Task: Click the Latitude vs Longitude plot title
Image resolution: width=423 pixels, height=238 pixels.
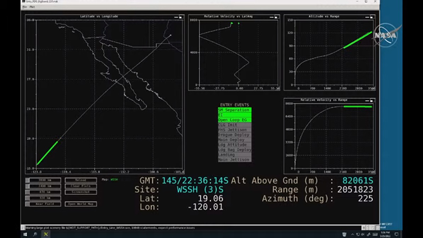Action: click(99, 16)
